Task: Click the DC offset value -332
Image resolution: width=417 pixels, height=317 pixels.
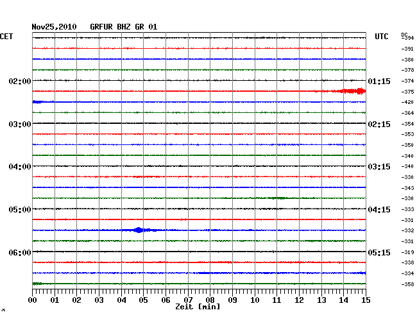Action: click(407, 230)
